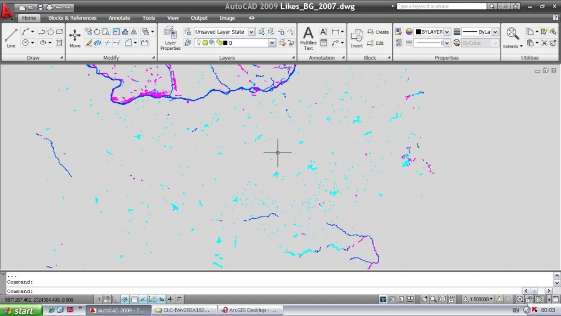Image resolution: width=561 pixels, height=316 pixels.
Task: Click the Match Properties icon
Action: (x=399, y=32)
